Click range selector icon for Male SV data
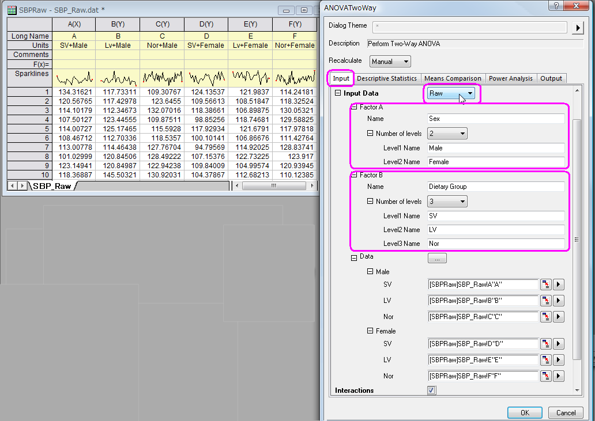This screenshot has height=421, width=595. (x=545, y=285)
